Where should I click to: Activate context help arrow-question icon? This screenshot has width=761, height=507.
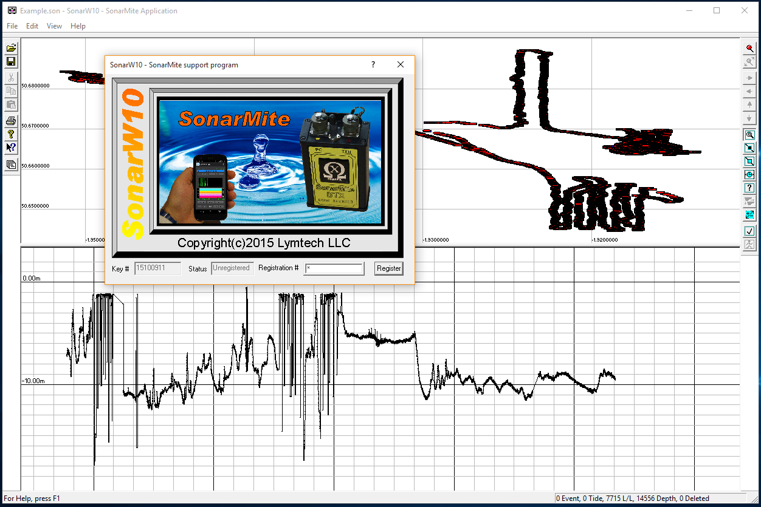tap(11, 147)
